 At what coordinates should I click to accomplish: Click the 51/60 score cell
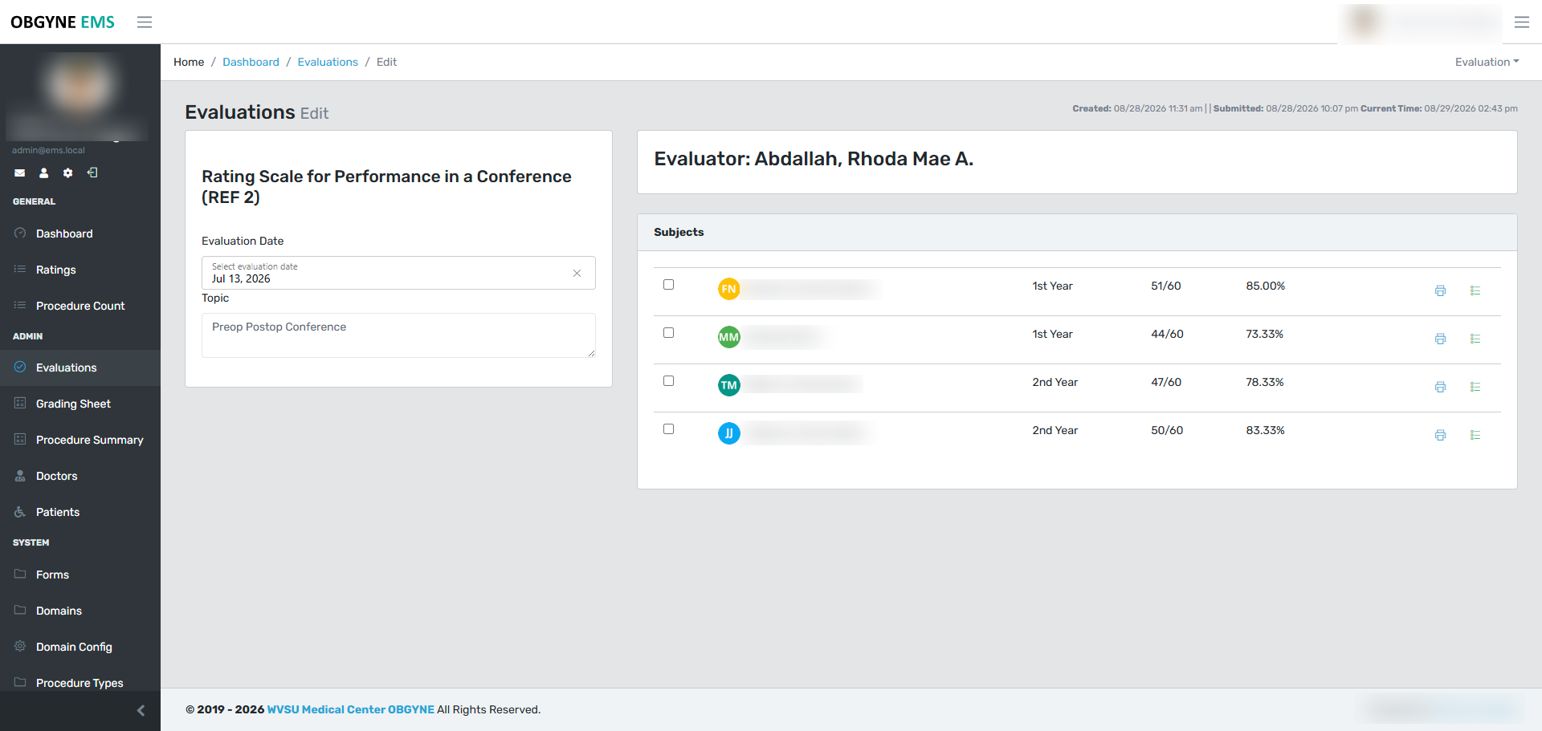click(1165, 286)
